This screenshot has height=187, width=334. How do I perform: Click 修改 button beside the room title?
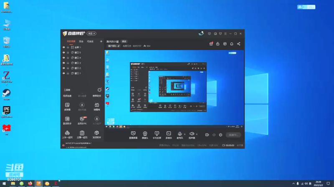tap(124, 42)
